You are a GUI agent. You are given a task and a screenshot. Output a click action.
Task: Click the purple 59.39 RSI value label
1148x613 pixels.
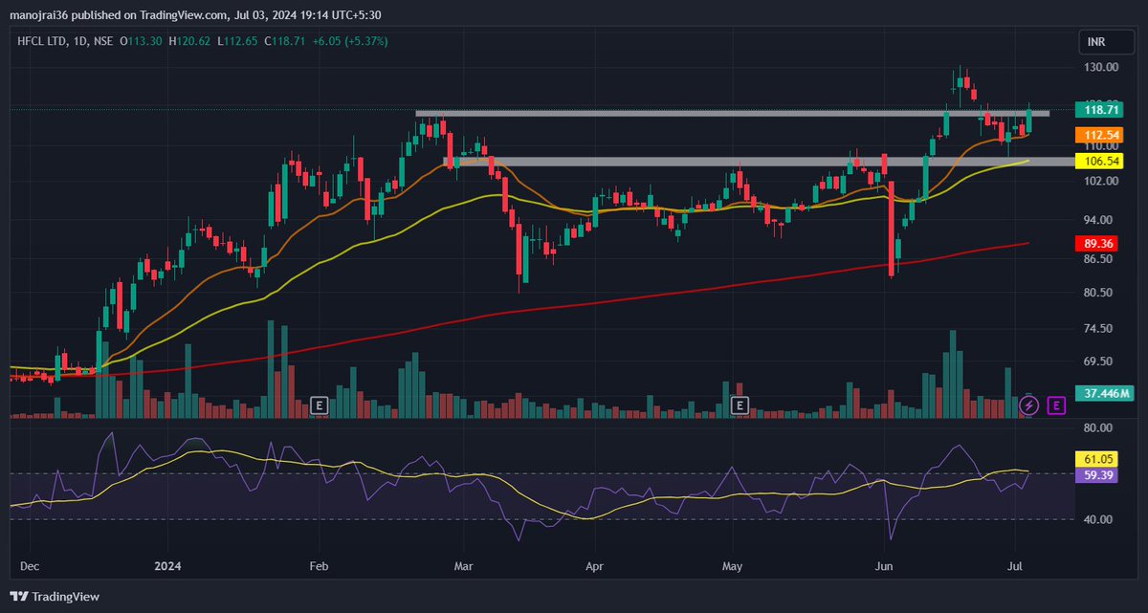[1098, 474]
